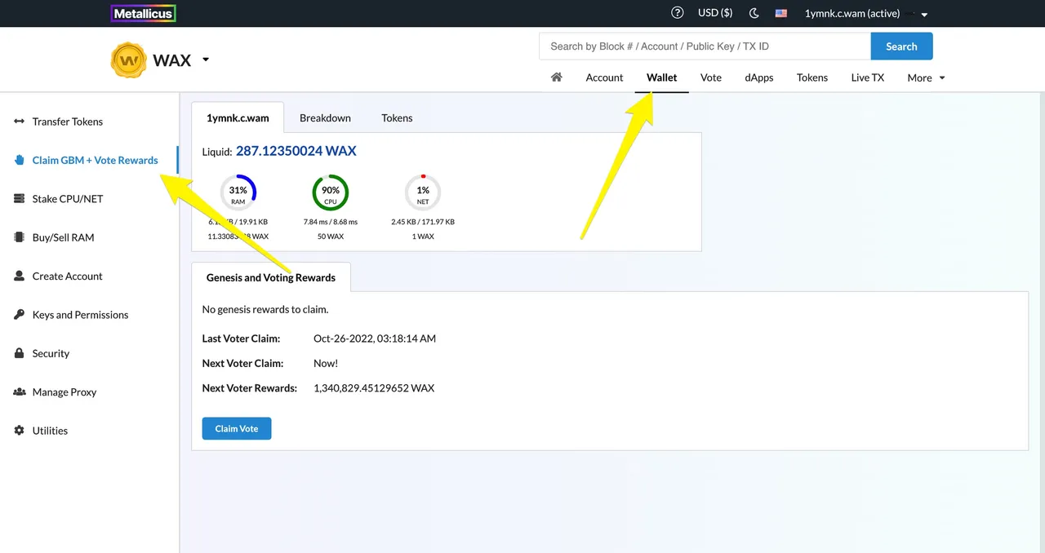The image size is (1045, 553).
Task: Open the USD ($) currency selector
Action: pos(715,13)
